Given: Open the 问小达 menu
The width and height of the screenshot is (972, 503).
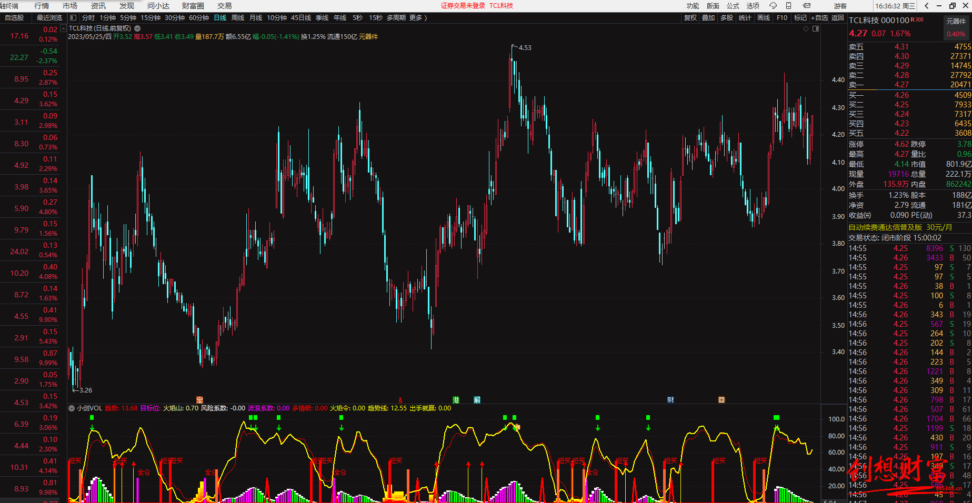Looking at the screenshot, I should pos(158,6).
